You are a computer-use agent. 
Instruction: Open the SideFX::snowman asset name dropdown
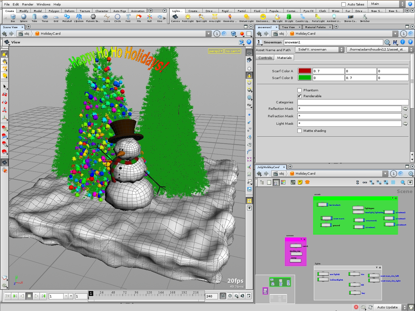click(319, 50)
